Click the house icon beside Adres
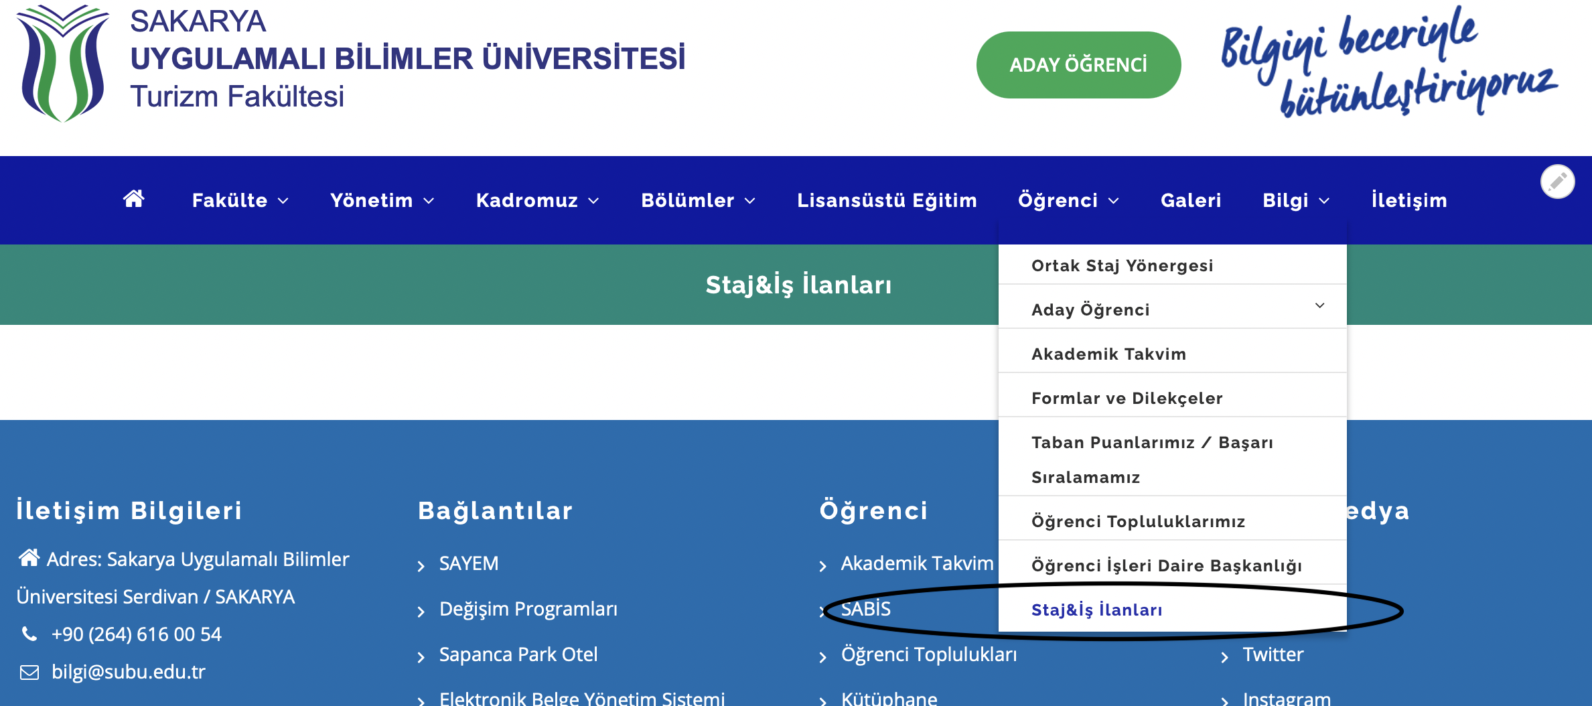The image size is (1592, 706). point(29,558)
